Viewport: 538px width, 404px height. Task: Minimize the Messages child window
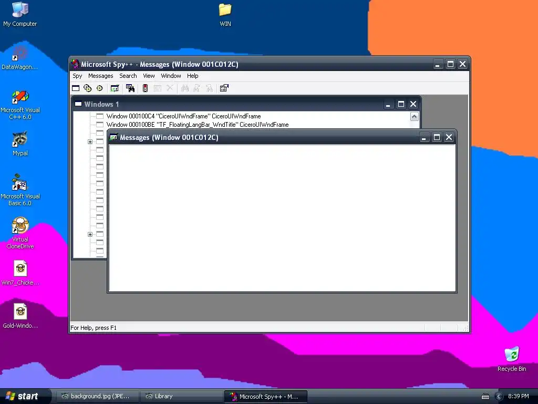tap(424, 137)
